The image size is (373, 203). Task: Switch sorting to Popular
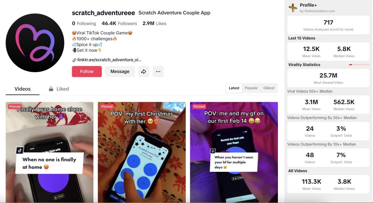pos(251,88)
